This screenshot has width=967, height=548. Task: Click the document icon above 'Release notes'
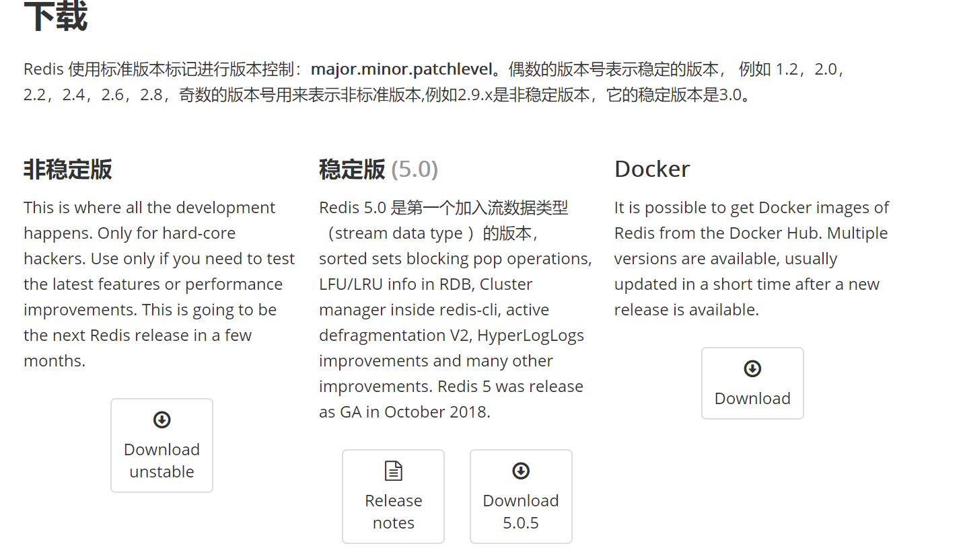tap(393, 471)
